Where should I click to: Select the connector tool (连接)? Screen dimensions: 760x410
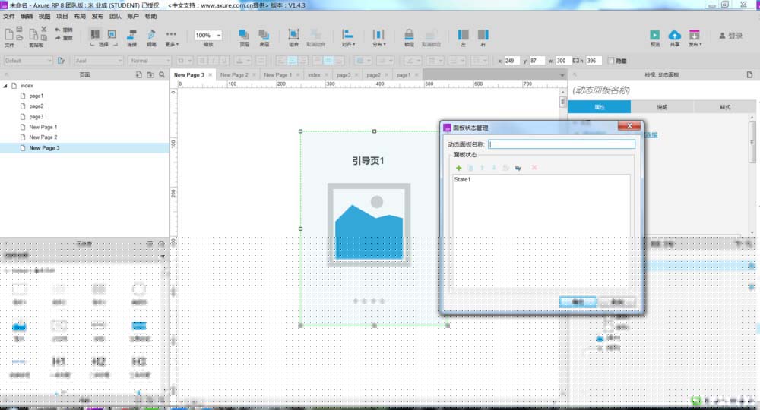click(131, 34)
